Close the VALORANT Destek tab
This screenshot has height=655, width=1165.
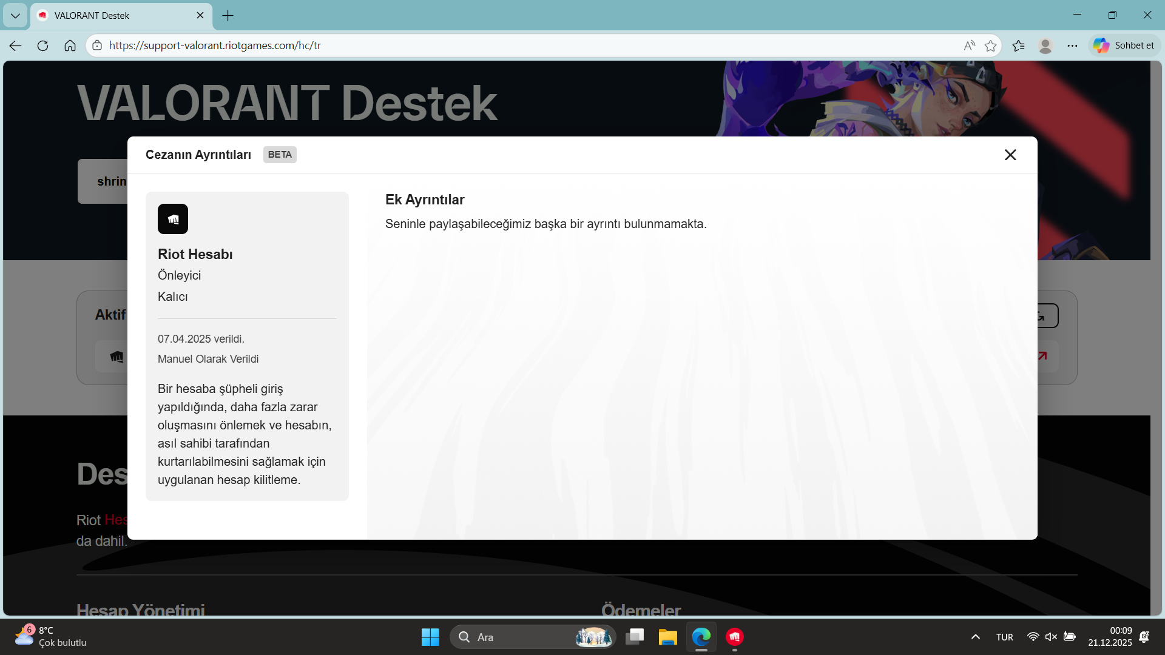[x=200, y=16]
